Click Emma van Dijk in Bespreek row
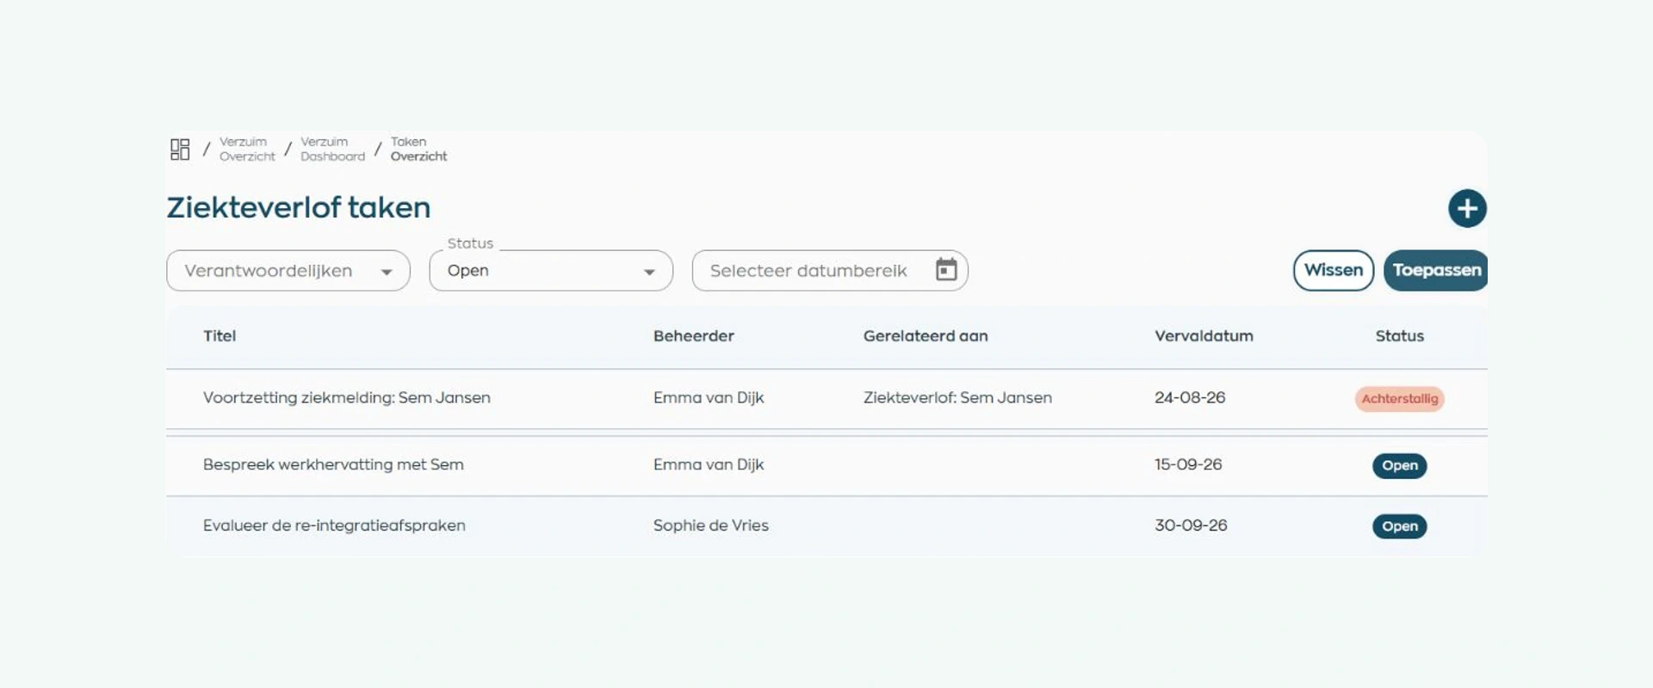The image size is (1653, 688). click(x=709, y=464)
